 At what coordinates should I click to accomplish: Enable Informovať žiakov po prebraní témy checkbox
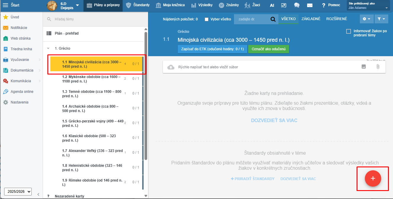coord(349,31)
